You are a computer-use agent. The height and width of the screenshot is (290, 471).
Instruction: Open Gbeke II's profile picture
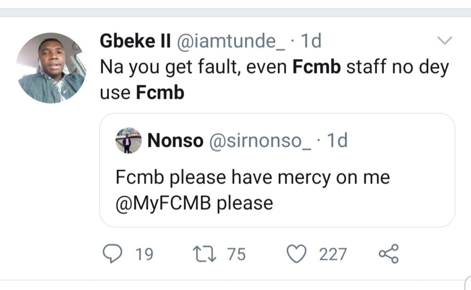(51, 68)
